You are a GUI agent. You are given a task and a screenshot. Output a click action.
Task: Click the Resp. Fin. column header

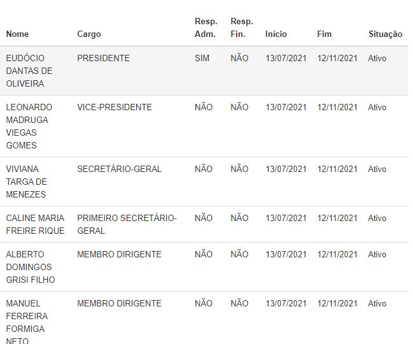[242, 27]
